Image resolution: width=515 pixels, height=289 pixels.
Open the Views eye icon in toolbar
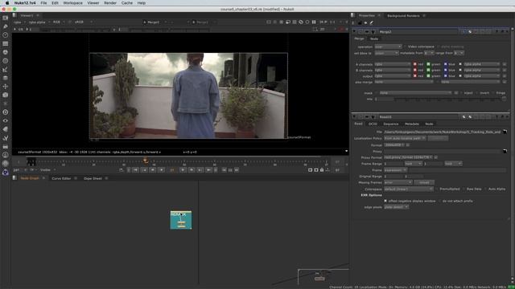click(6, 120)
